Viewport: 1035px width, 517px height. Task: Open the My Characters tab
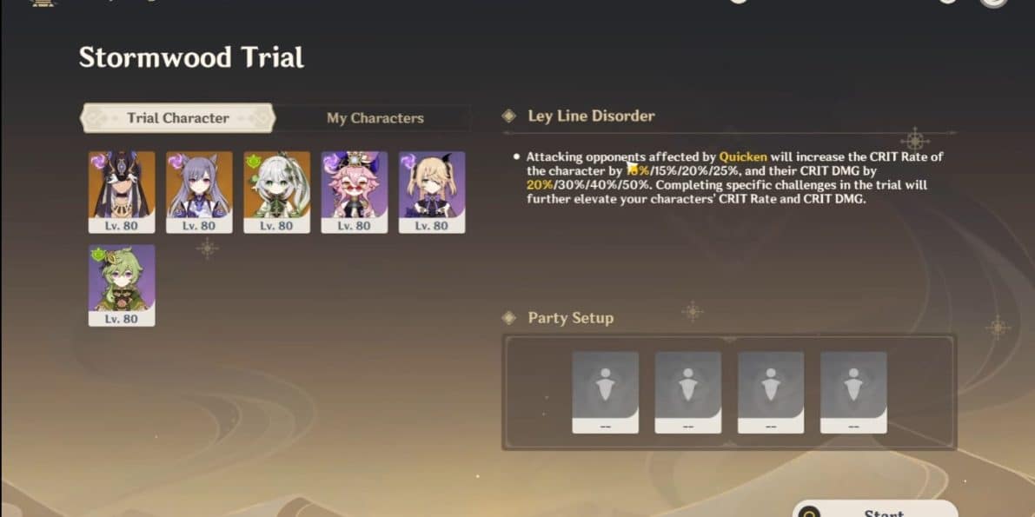(x=375, y=119)
